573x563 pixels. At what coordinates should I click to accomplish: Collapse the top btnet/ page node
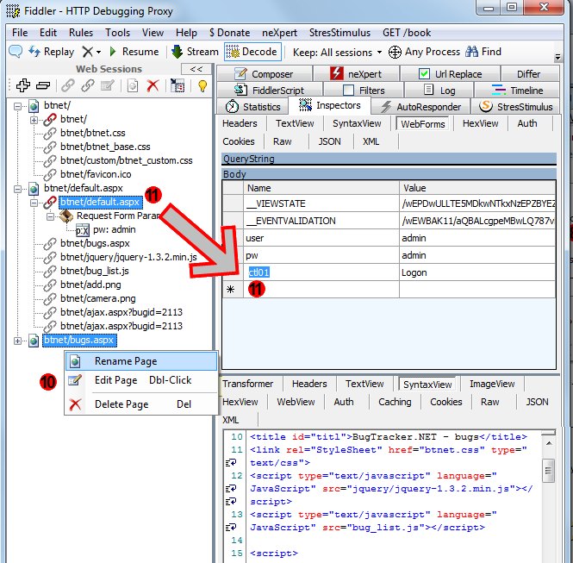pos(17,106)
